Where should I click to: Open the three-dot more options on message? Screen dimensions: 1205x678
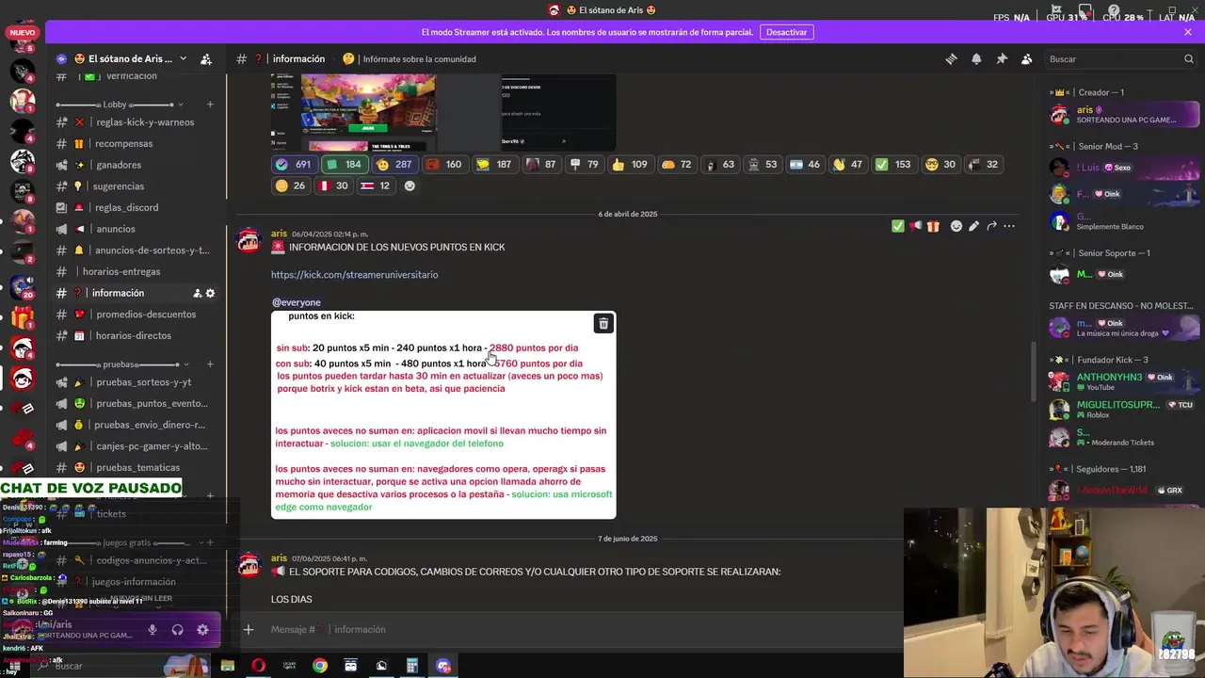point(1009,226)
